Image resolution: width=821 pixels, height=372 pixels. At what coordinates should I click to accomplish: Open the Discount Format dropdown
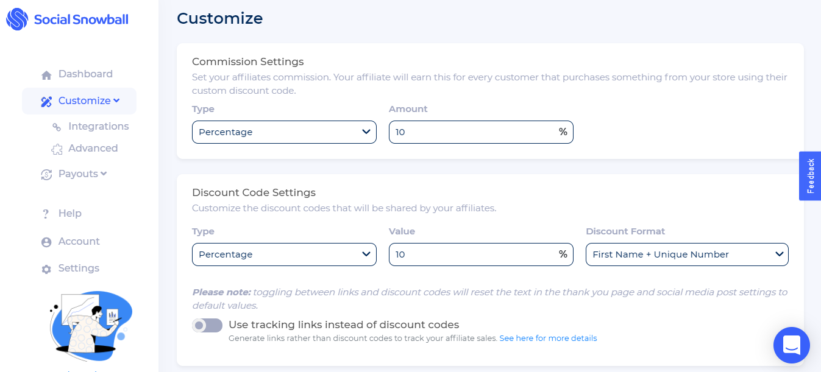coord(687,254)
